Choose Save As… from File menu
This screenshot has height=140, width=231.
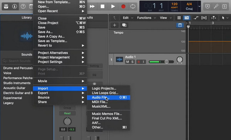(x=60, y=32)
